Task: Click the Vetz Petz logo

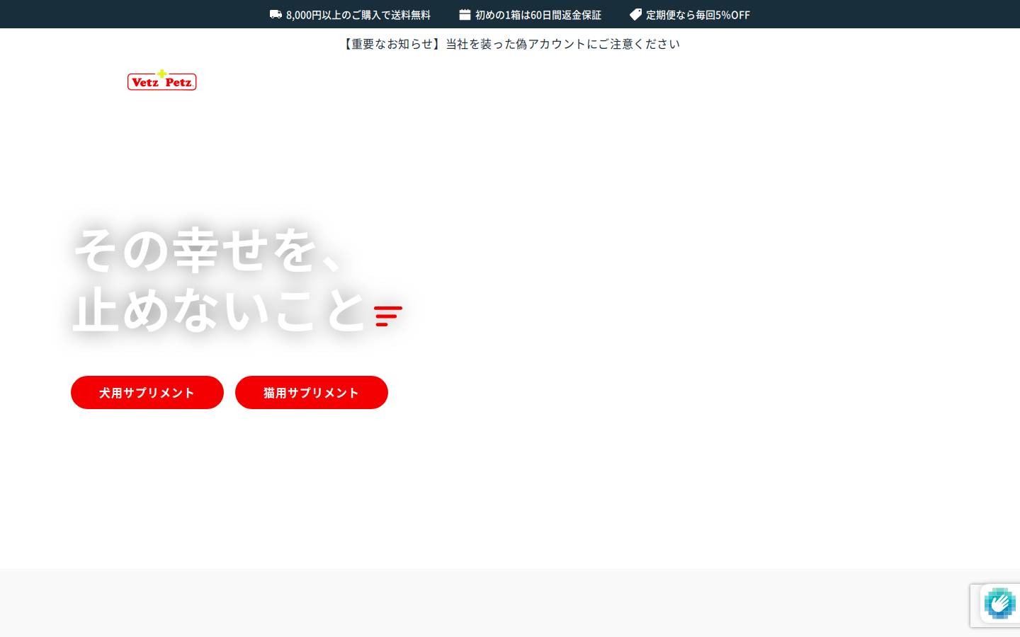Action: 161,80
